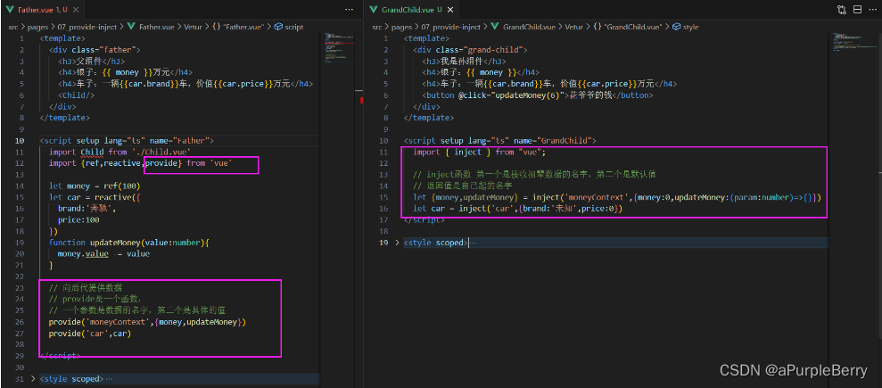Click inject('moneyContext') line in GrandChild.vue
The image size is (882, 388).
617,197
